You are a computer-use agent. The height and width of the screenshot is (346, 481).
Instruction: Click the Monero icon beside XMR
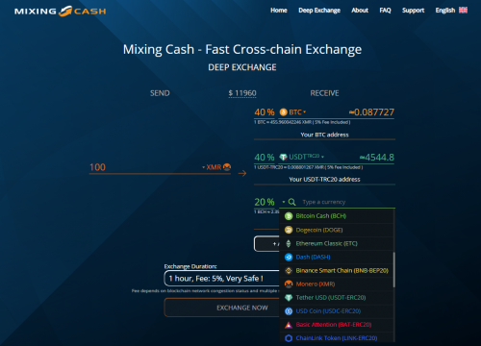(x=227, y=167)
